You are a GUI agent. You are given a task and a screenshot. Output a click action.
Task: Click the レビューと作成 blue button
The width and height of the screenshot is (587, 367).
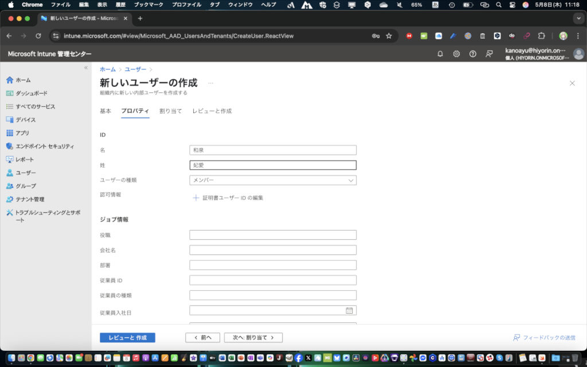[x=127, y=337]
